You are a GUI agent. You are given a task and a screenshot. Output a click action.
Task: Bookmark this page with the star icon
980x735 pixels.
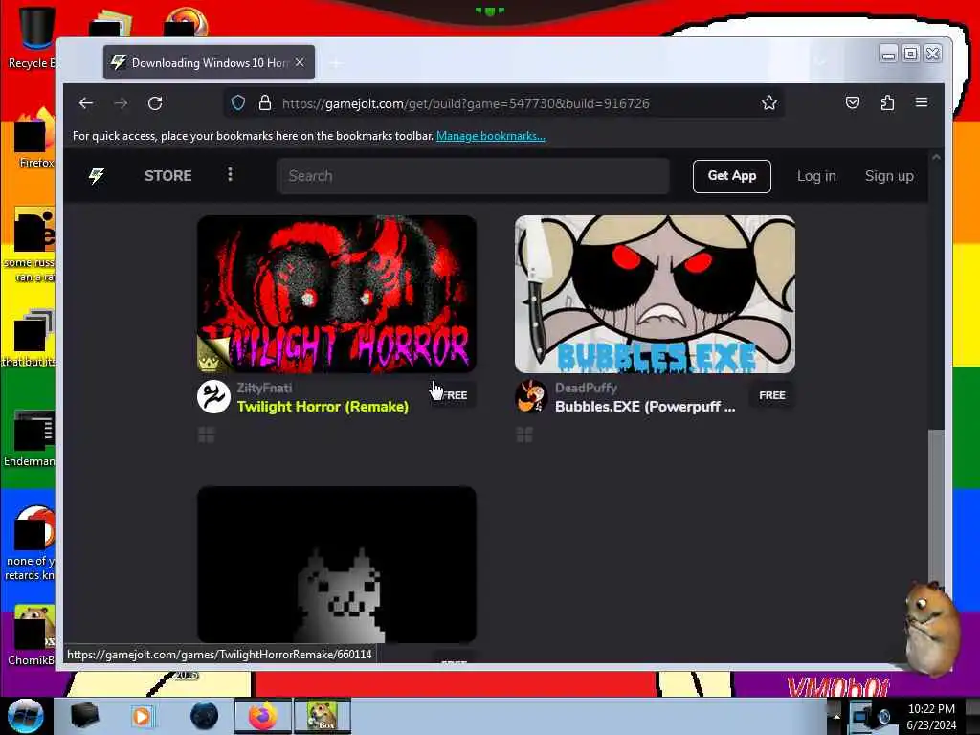pos(769,103)
